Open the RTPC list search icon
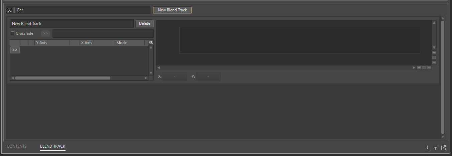The height and width of the screenshot is (156, 452). tap(151, 42)
